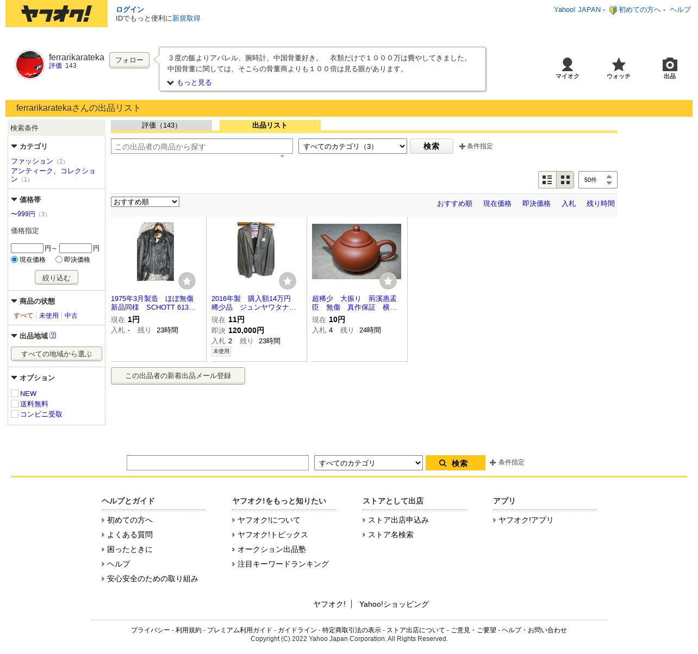698x654 pixels.
Task: Click the bottom 条件指定 plus icon
Action: [493, 463]
